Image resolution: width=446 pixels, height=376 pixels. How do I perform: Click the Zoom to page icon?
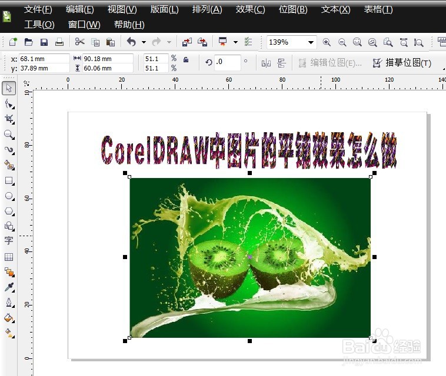(388, 42)
